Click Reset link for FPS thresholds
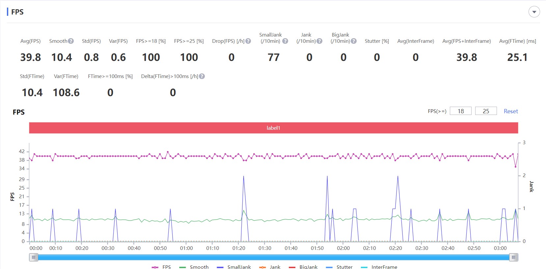 pos(511,111)
